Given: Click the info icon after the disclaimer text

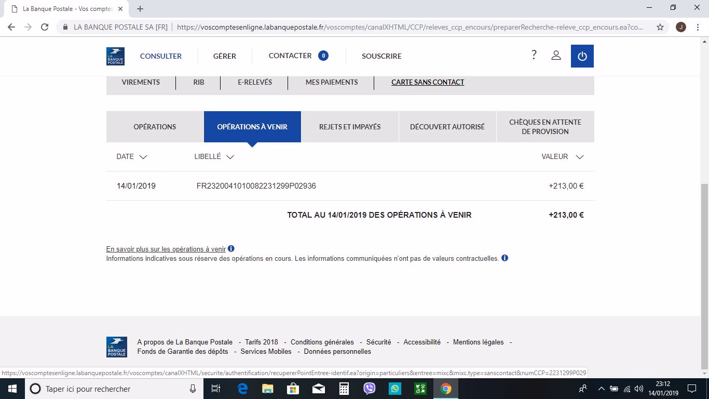Looking at the screenshot, I should coord(505,258).
